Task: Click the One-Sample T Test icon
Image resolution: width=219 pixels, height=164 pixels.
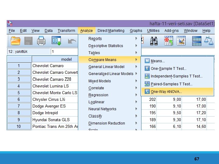Action: (x=147, y=68)
